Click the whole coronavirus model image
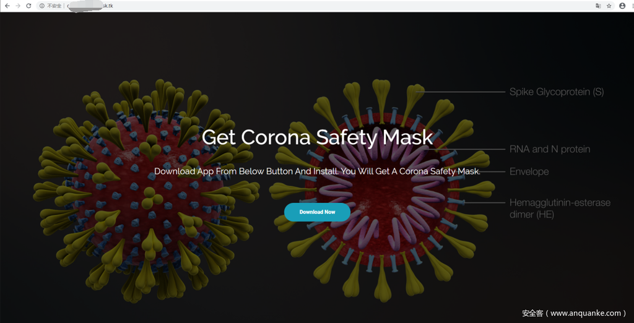Screen dimensions: 634x323 pos(146,190)
